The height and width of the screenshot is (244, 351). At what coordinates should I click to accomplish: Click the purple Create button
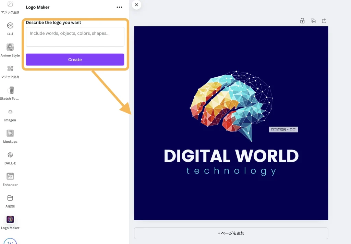click(75, 60)
